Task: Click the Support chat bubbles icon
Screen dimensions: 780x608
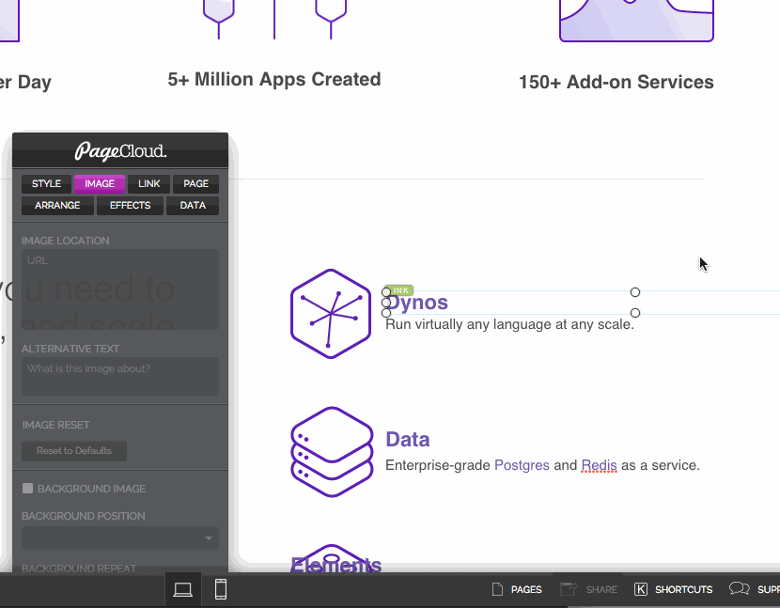Action: 740,589
